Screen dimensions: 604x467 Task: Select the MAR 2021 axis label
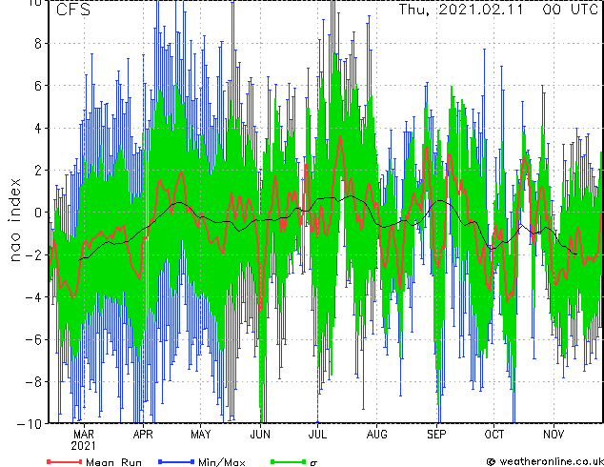click(84, 440)
